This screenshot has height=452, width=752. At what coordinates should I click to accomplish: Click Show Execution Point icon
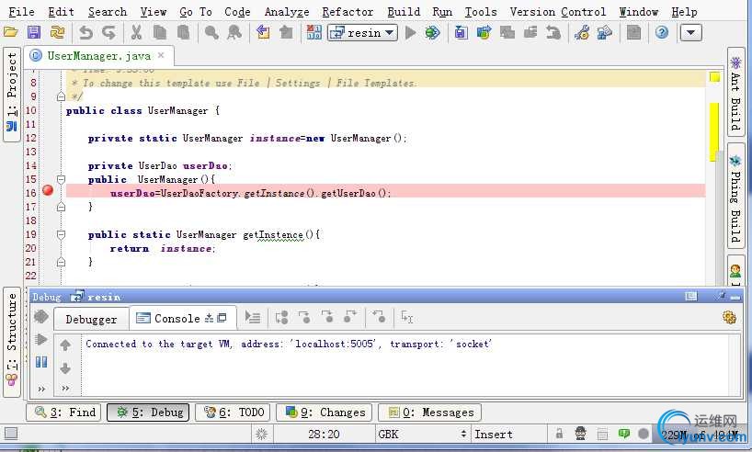(x=252, y=317)
